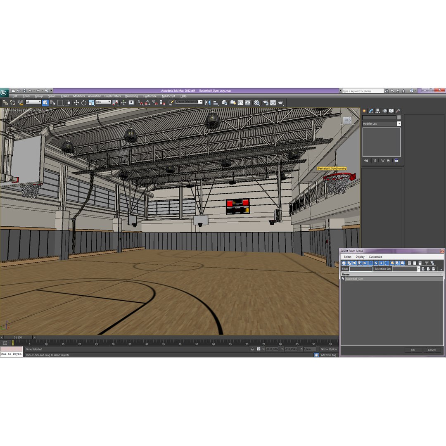Viewport: 446px width, 446px height.
Task: Open the Hierarchy command panel tab
Action: (x=378, y=111)
